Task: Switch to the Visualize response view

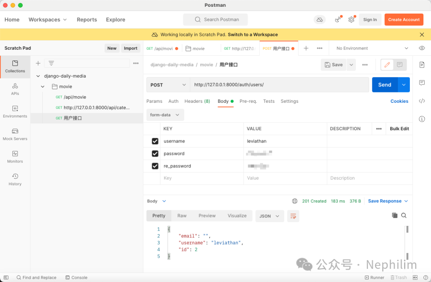Action: click(237, 215)
